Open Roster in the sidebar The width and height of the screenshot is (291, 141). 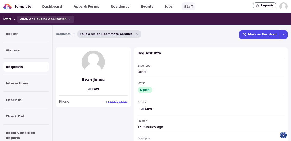(26, 34)
